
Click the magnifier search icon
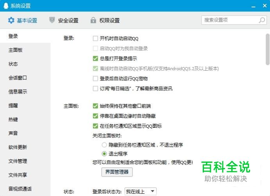(262, 20)
